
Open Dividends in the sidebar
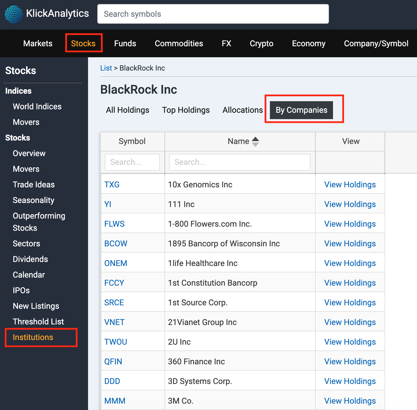30,259
